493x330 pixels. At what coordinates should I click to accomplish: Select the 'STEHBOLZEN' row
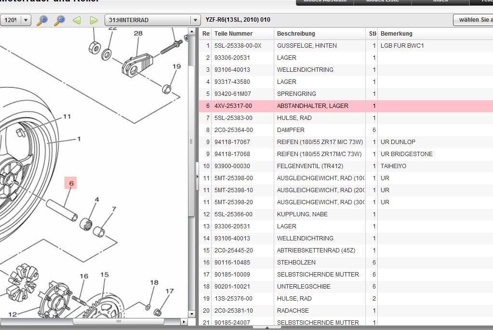click(346, 263)
